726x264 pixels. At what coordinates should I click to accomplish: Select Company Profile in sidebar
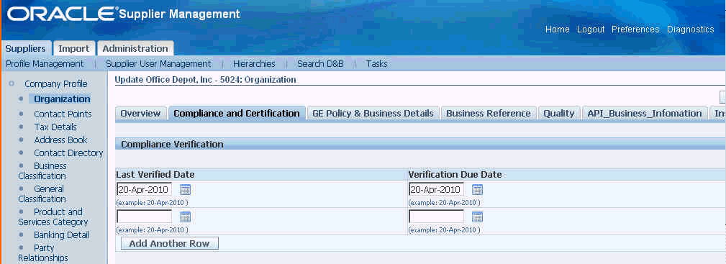[x=56, y=84]
